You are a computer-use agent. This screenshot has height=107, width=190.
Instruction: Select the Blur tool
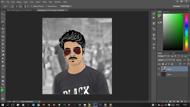pos(3,58)
